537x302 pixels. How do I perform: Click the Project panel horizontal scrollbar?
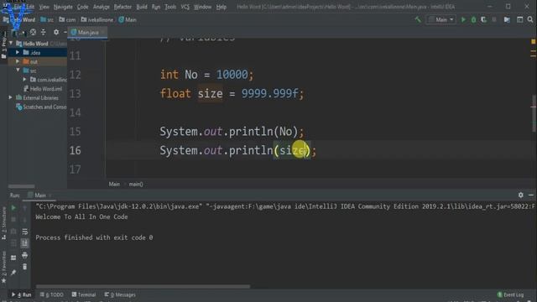[21, 186]
